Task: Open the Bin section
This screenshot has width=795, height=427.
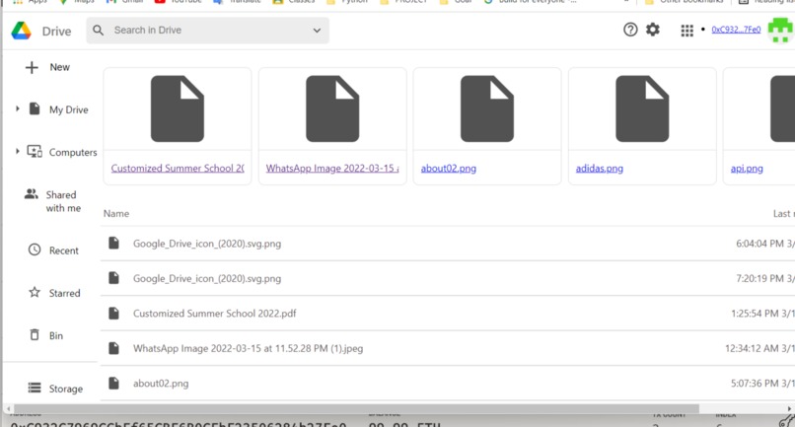Action: tap(56, 335)
